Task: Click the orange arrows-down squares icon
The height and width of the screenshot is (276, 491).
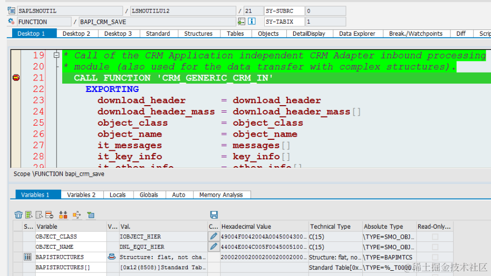Action: [x=63, y=215]
